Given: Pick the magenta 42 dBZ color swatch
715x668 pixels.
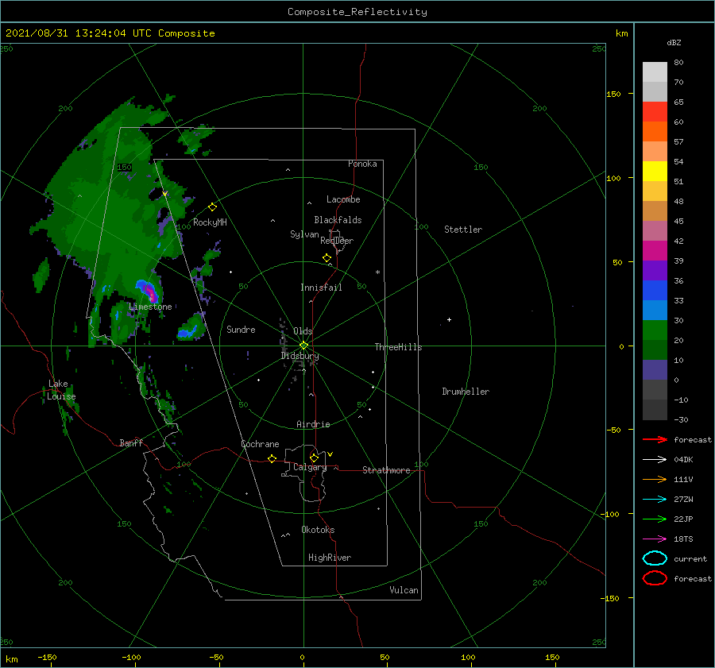Looking at the screenshot, I should 655,251.
